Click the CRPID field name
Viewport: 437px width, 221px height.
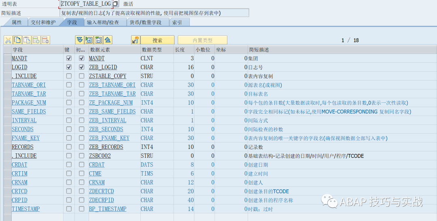[x=19, y=200]
